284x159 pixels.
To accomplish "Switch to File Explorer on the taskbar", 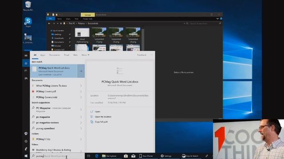I will point(110,156).
